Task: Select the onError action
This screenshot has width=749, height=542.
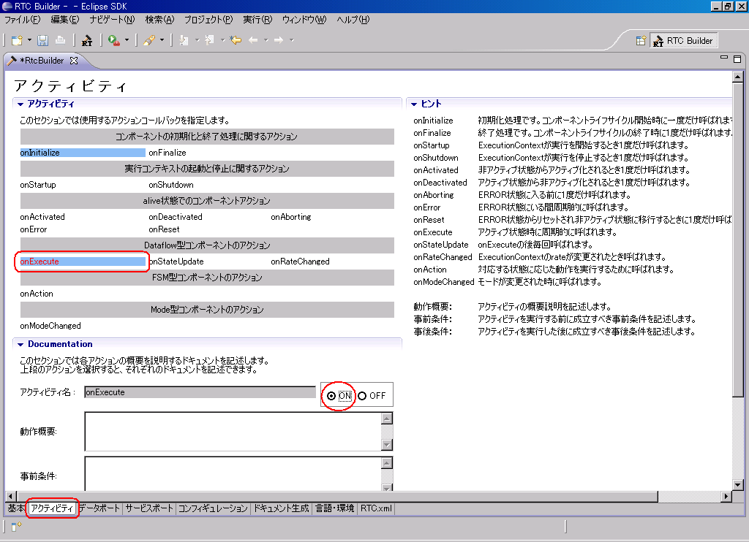Action: tap(34, 229)
